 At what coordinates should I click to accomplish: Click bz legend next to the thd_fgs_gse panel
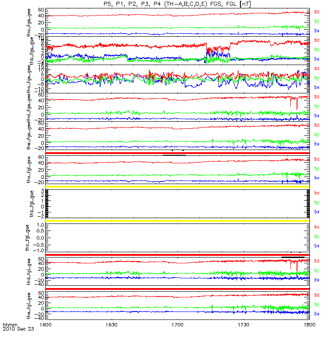(317, 97)
